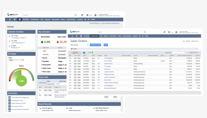Viewport: 207px width, 118px height.
Task: Open the Customization menu in dashboard navbar
Action: click(x=71, y=19)
